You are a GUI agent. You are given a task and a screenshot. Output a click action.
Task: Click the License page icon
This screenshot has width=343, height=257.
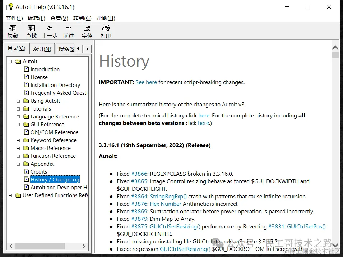pyautogui.click(x=27, y=77)
